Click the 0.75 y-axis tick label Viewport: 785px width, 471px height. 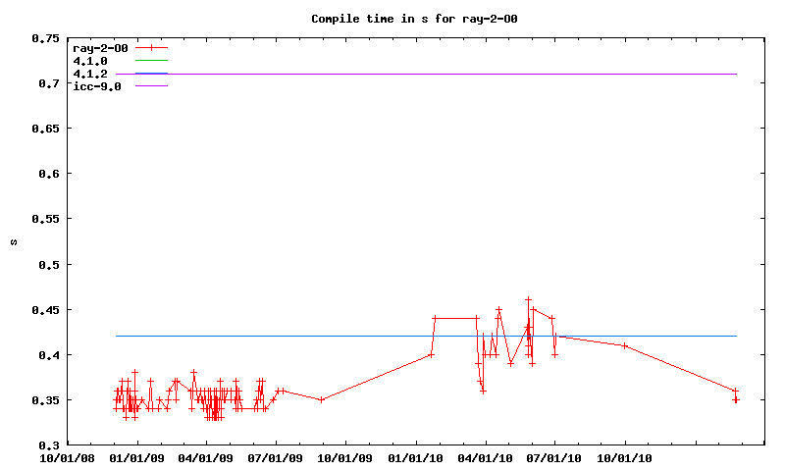point(44,38)
